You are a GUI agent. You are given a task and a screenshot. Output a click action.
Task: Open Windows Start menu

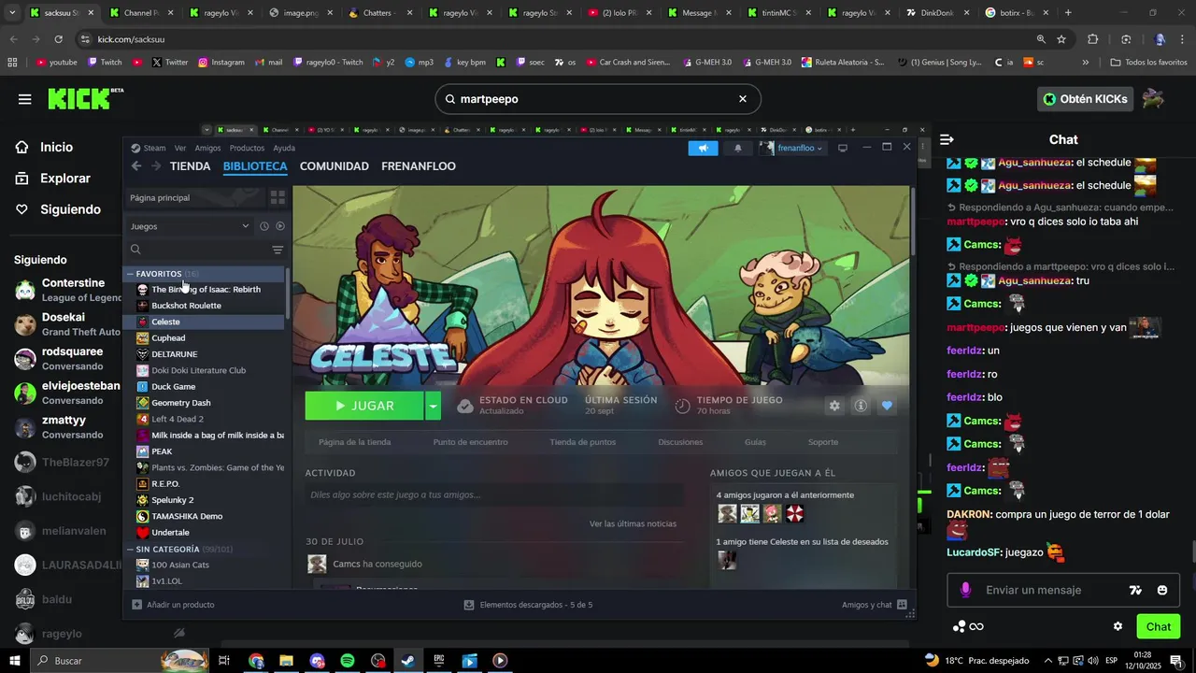pos(15,661)
